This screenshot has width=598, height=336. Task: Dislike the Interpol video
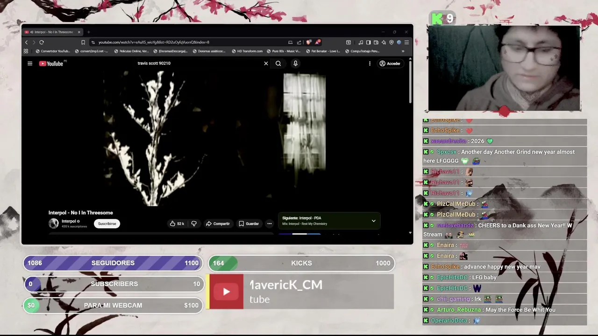click(x=194, y=224)
